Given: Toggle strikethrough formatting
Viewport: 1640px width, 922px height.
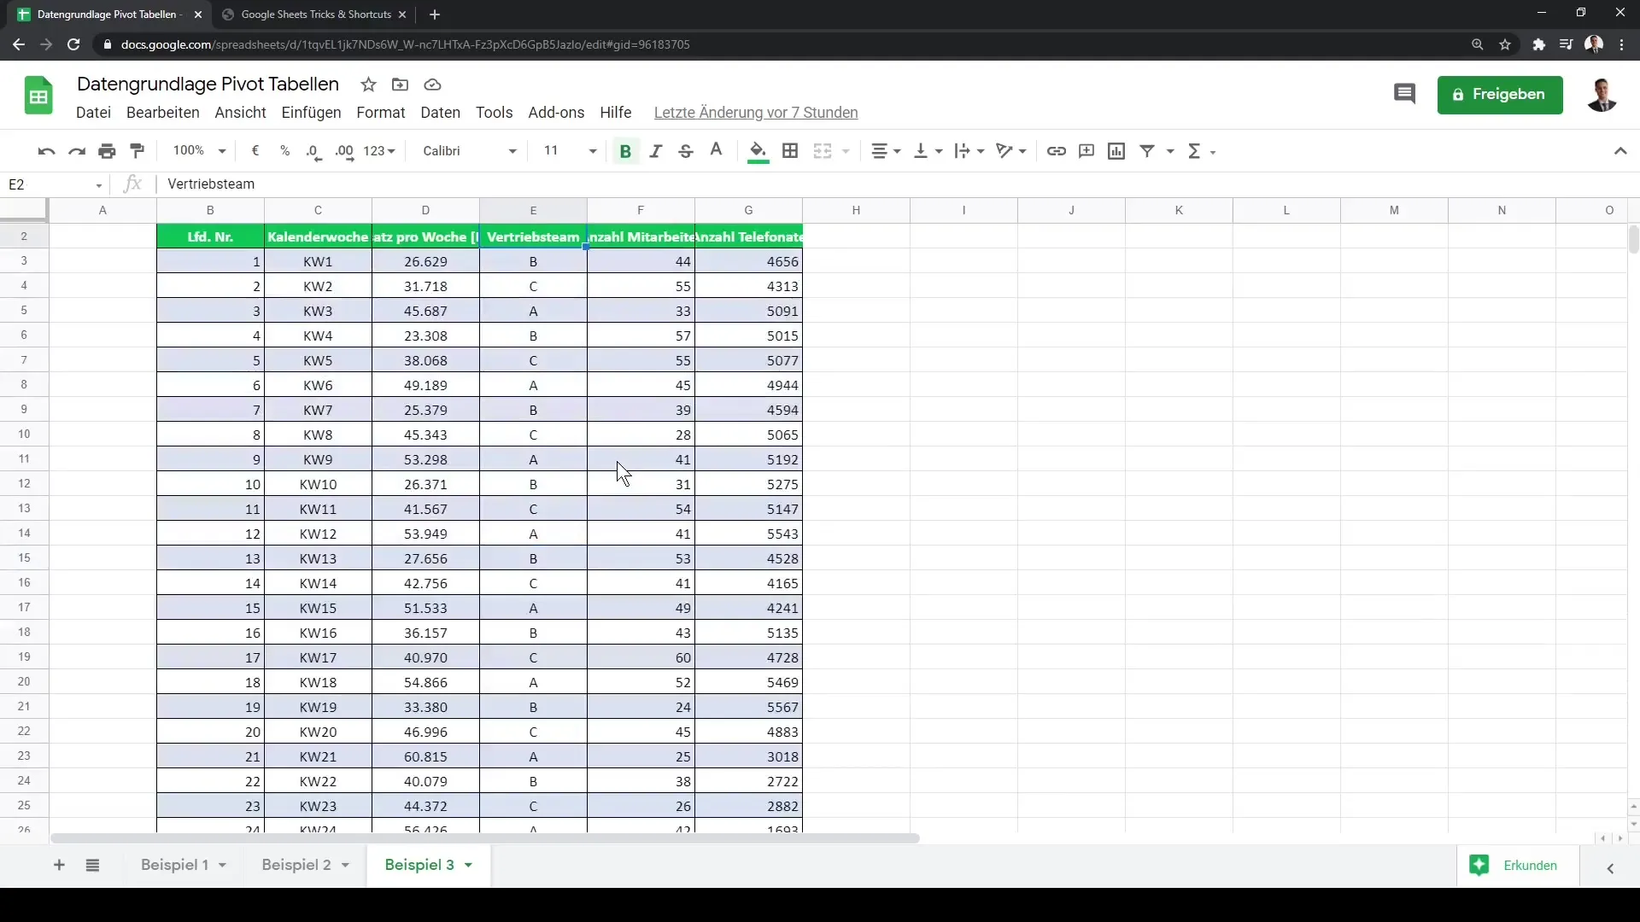Looking at the screenshot, I should pos(685,151).
